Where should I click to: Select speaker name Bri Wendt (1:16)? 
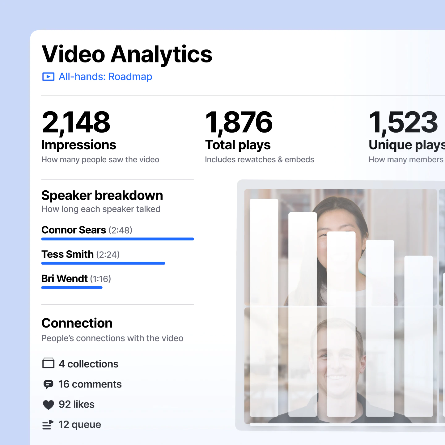coord(76,279)
